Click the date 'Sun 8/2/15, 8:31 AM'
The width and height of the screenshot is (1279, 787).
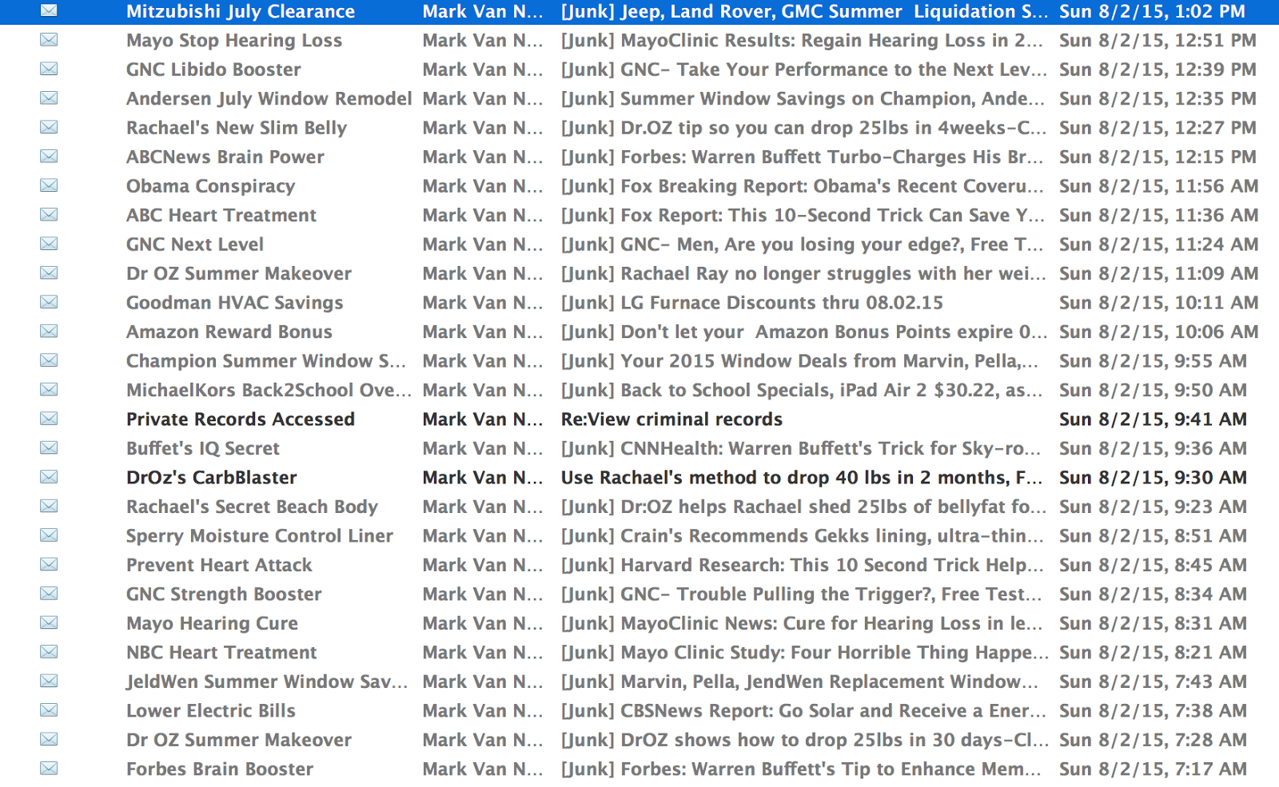[x=1153, y=623]
